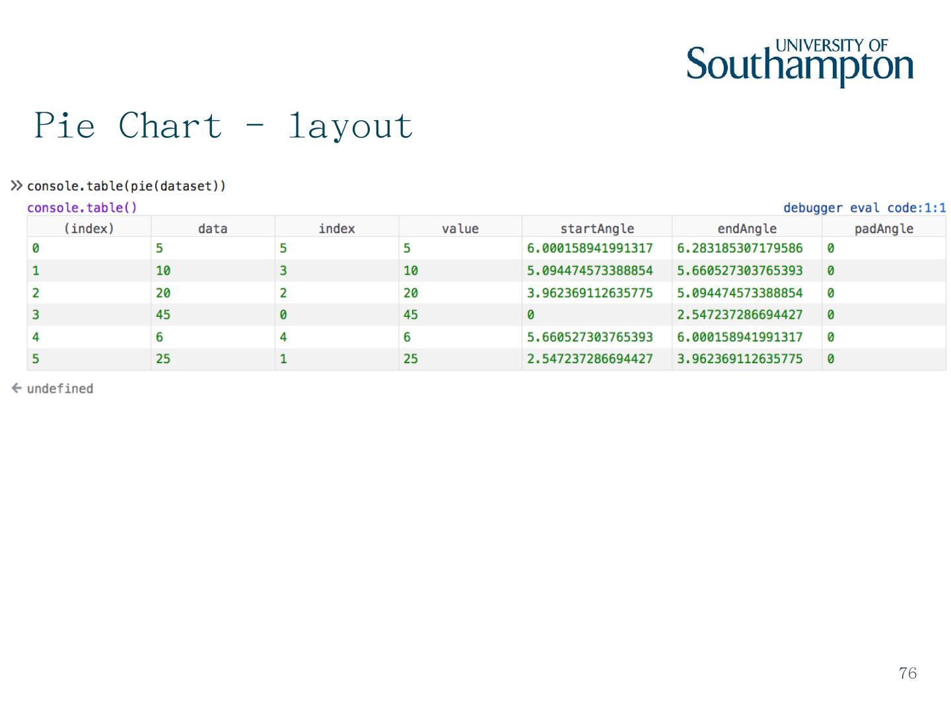Click the return arrow icon beside undefined
Image resolution: width=951 pixels, height=713 pixels.
(17, 388)
